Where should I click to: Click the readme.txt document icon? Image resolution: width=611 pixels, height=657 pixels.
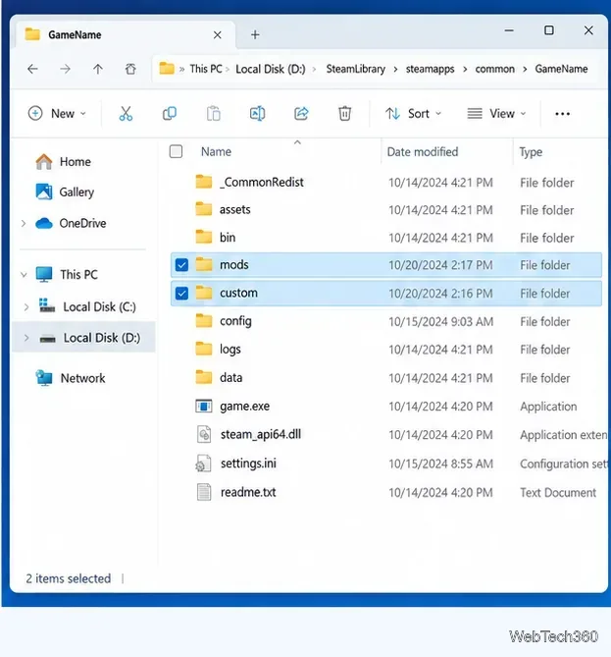tap(204, 492)
